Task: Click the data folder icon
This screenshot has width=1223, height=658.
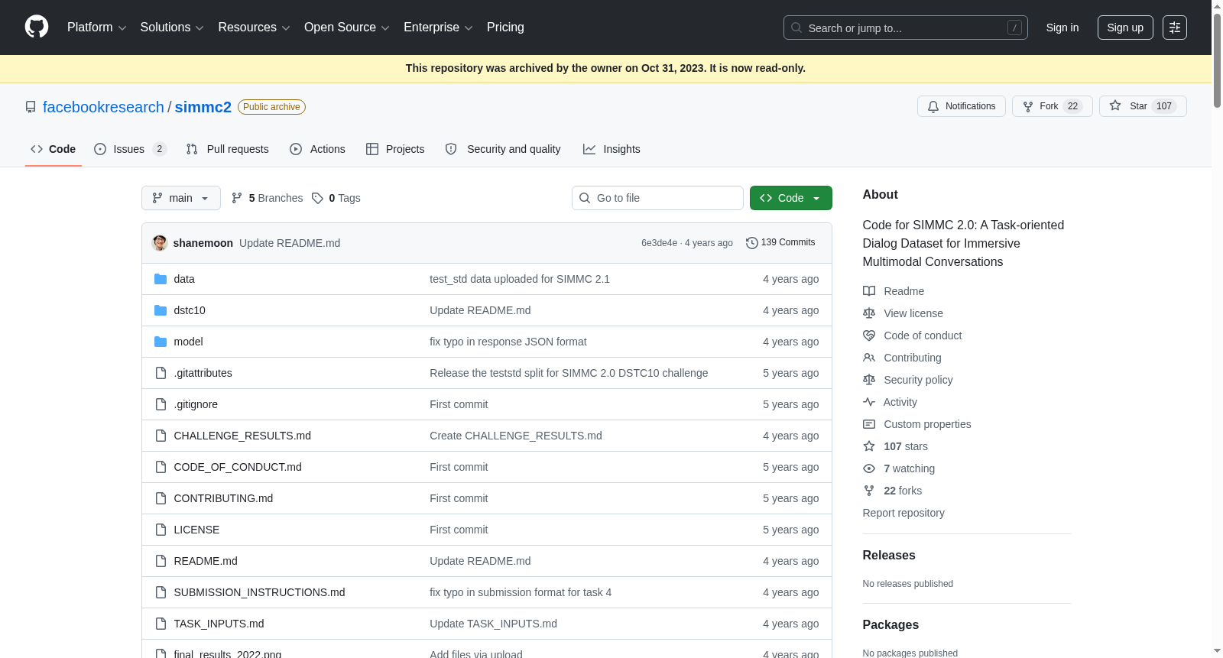Action: (x=161, y=279)
